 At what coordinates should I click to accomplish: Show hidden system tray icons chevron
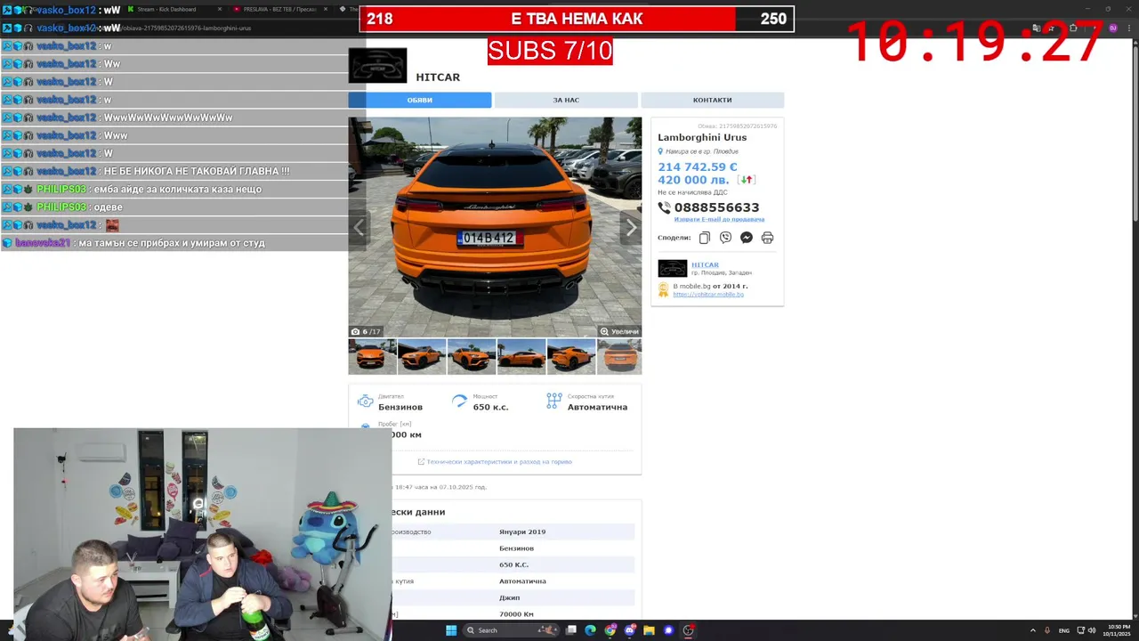point(1032,630)
